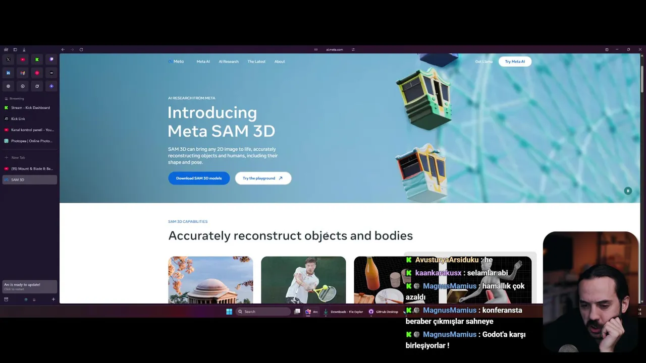Open the Twitch pinned favorite icon
This screenshot has height=363, width=646.
[x=51, y=59]
